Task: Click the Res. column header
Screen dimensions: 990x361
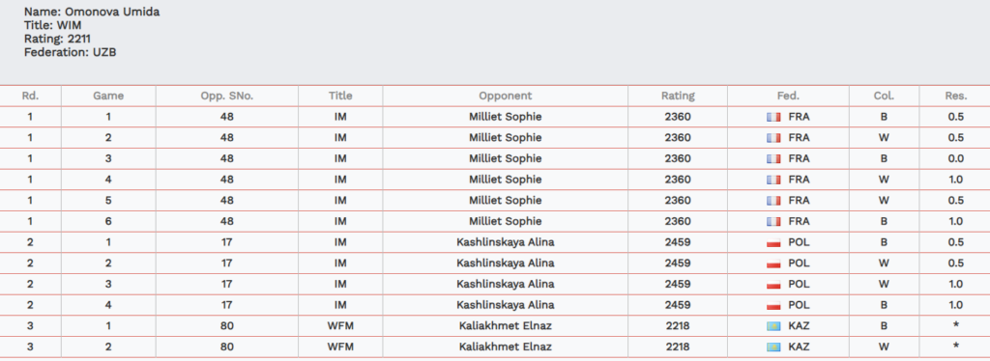Action: [955, 96]
